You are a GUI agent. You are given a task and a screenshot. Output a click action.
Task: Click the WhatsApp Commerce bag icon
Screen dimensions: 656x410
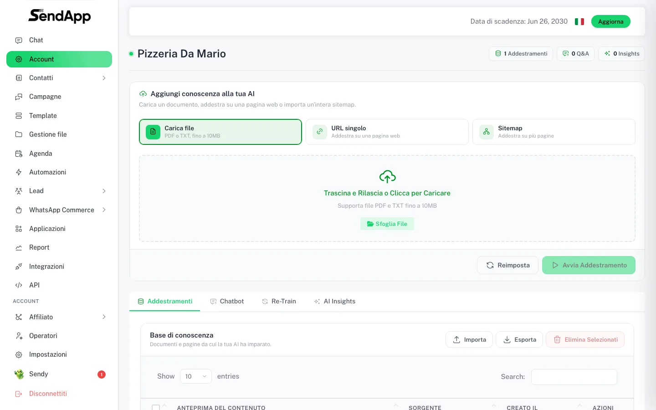19,210
